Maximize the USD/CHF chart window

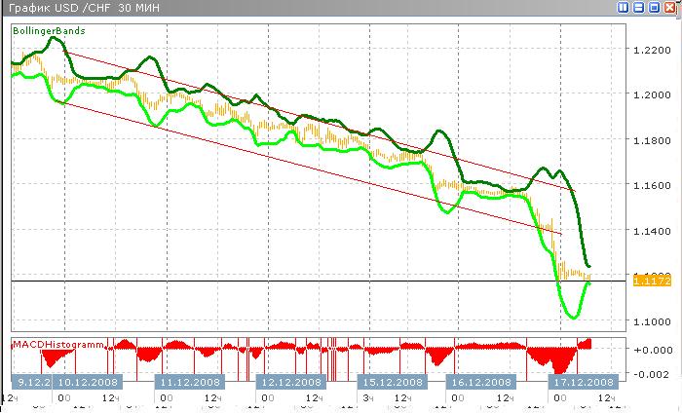[654, 8]
